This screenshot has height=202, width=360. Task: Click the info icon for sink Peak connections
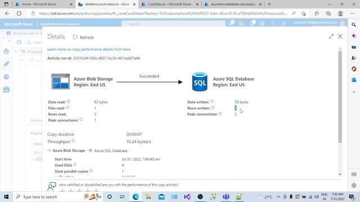[220, 113]
